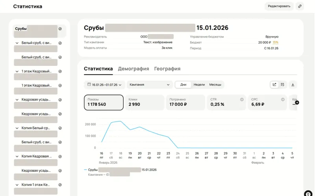Viewport: 315px width, 196px height.
Task: Open the Кампания grouping dropdown
Action: click(x=150, y=85)
